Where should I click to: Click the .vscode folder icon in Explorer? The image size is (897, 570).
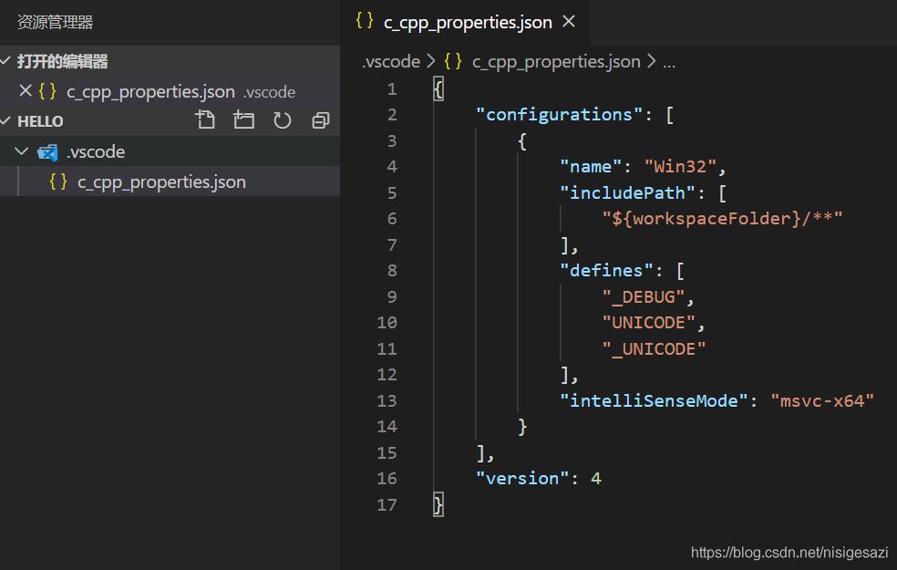[47, 151]
